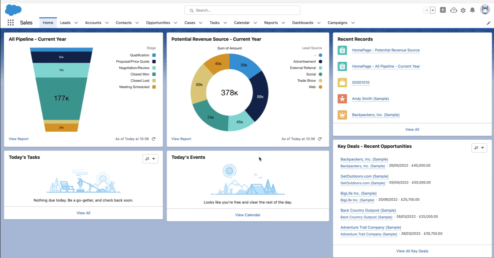
Task: Select the Dashboards tab
Action: pos(303,23)
